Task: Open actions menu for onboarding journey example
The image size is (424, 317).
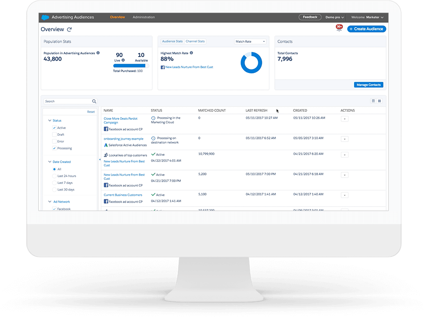Action: [x=345, y=139]
